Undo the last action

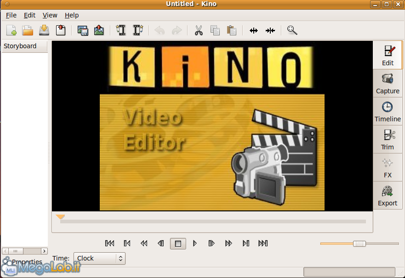[160, 31]
